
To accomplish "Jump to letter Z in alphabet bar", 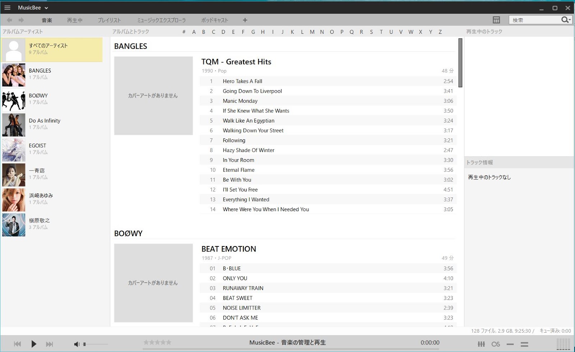I will [440, 32].
